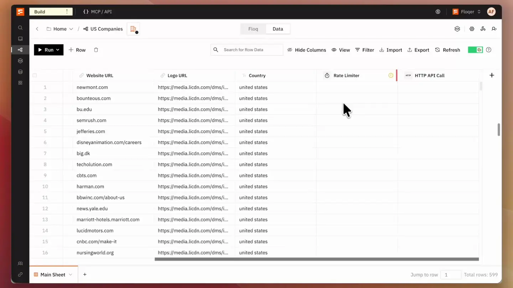513x288 pixels.
Task: Add a new column with the plus icon
Action: click(492, 75)
